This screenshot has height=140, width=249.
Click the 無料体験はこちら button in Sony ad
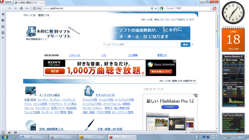click(x=161, y=72)
